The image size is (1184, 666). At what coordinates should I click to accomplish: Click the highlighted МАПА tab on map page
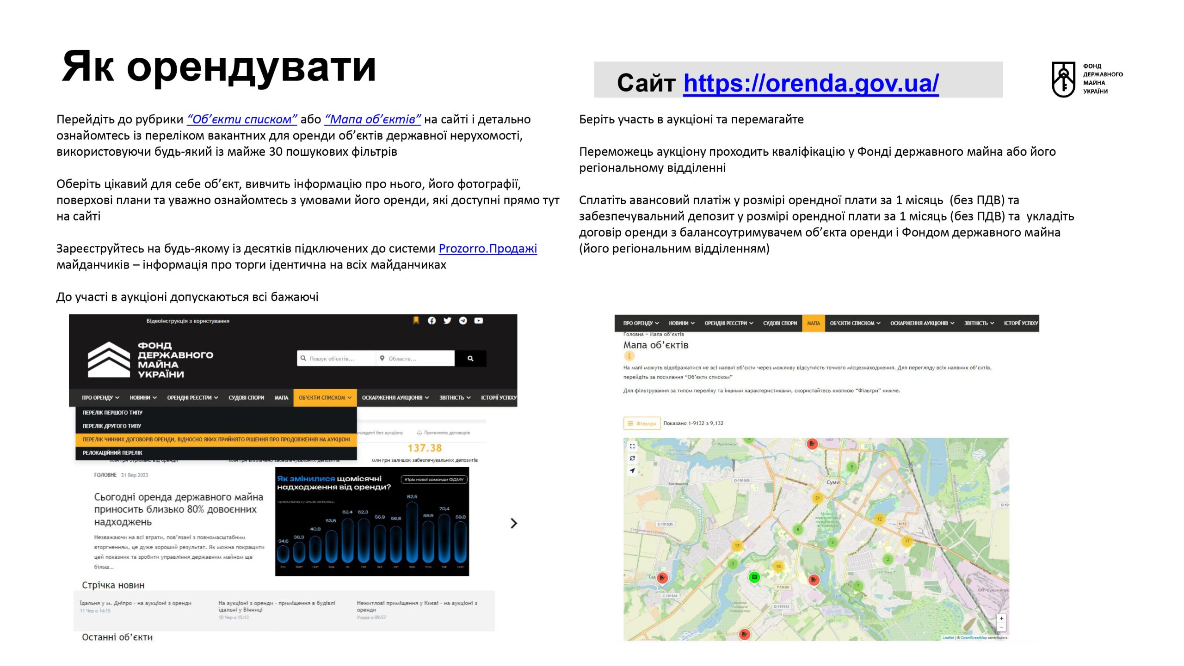click(814, 323)
